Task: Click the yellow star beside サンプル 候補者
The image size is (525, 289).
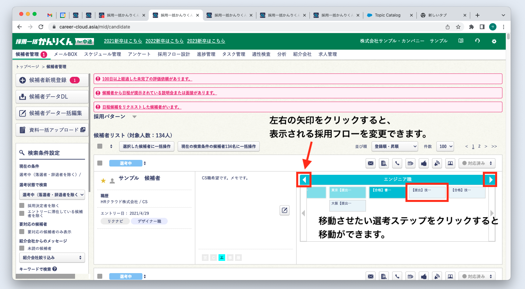Action: 103,180
